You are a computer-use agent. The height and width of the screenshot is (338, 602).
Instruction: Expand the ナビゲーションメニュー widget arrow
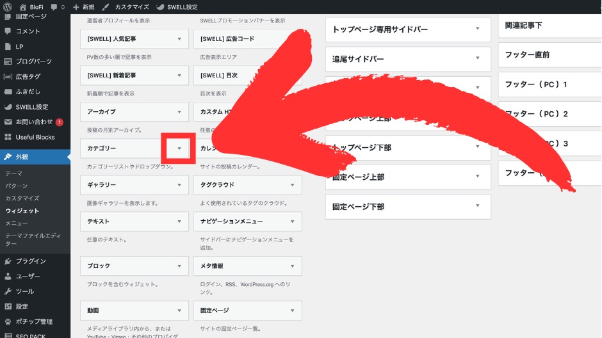click(x=292, y=221)
